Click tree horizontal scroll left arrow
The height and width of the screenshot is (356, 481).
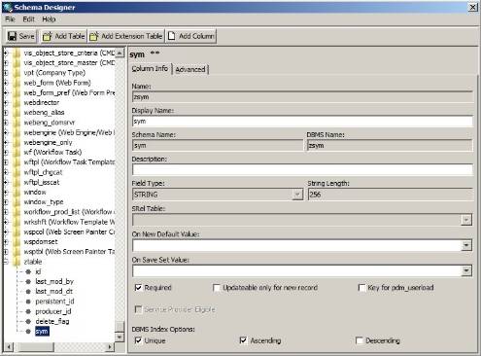pyautogui.click(x=9, y=347)
